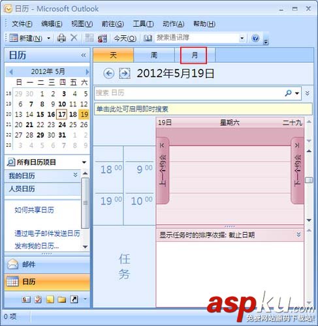
Task: Open the Actions (动作) menu
Action: pyautogui.click(x=174, y=23)
